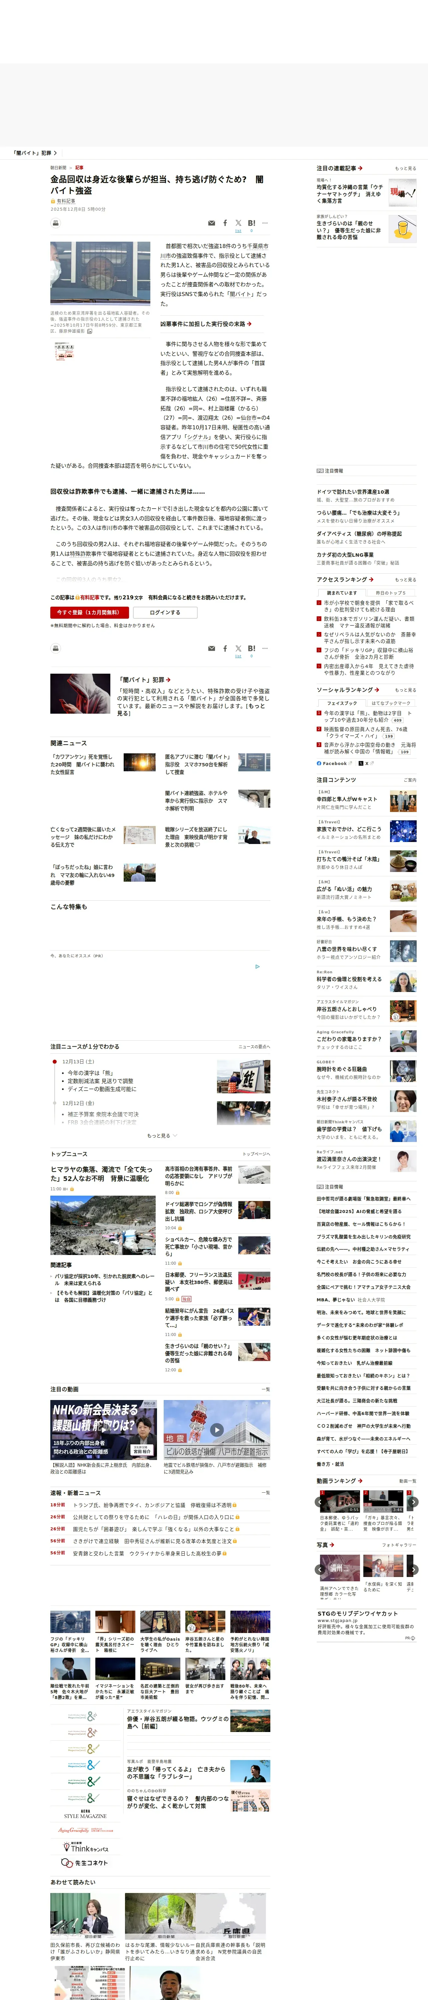Open Think キャンパス logo link

click(85, 1848)
